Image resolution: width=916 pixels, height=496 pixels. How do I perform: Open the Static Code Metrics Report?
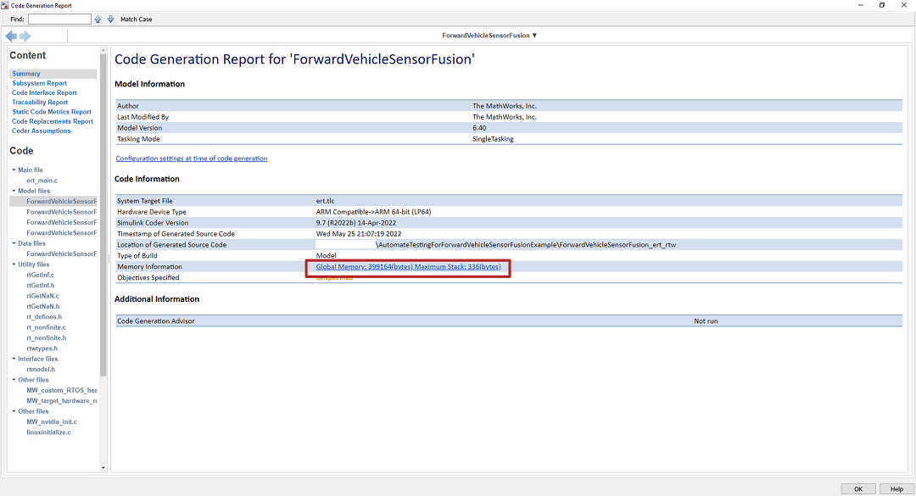pyautogui.click(x=52, y=112)
